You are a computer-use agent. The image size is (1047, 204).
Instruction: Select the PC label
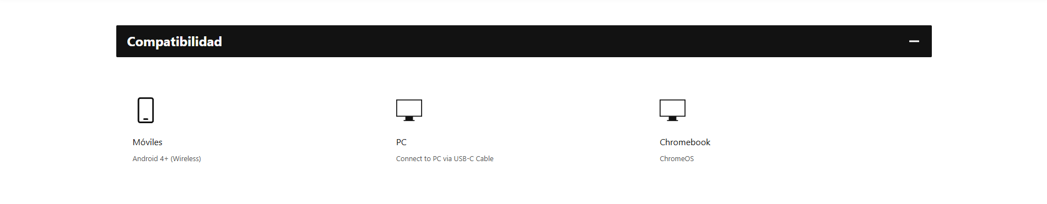[x=401, y=142]
